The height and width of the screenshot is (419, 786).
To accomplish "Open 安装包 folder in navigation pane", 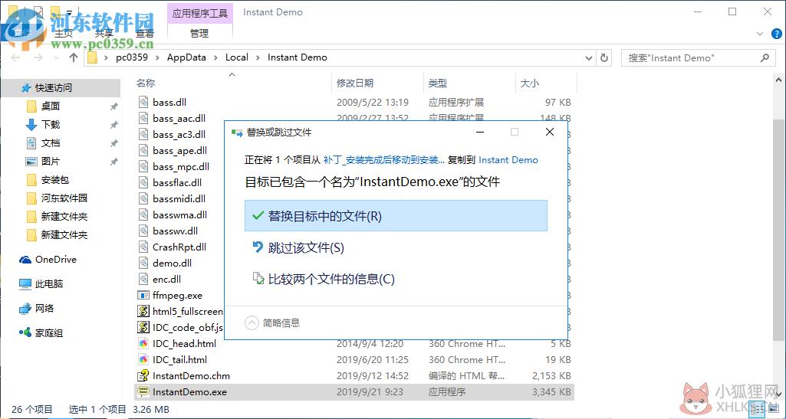I will pos(55,180).
